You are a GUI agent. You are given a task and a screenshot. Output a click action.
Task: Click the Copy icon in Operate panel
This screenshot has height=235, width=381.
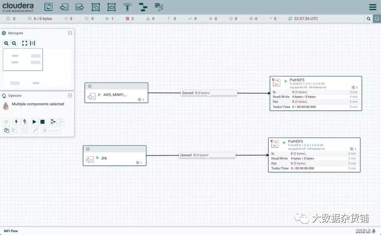6,131
